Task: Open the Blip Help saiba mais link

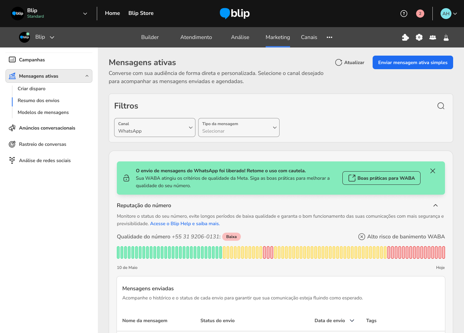Action: [x=185, y=224]
